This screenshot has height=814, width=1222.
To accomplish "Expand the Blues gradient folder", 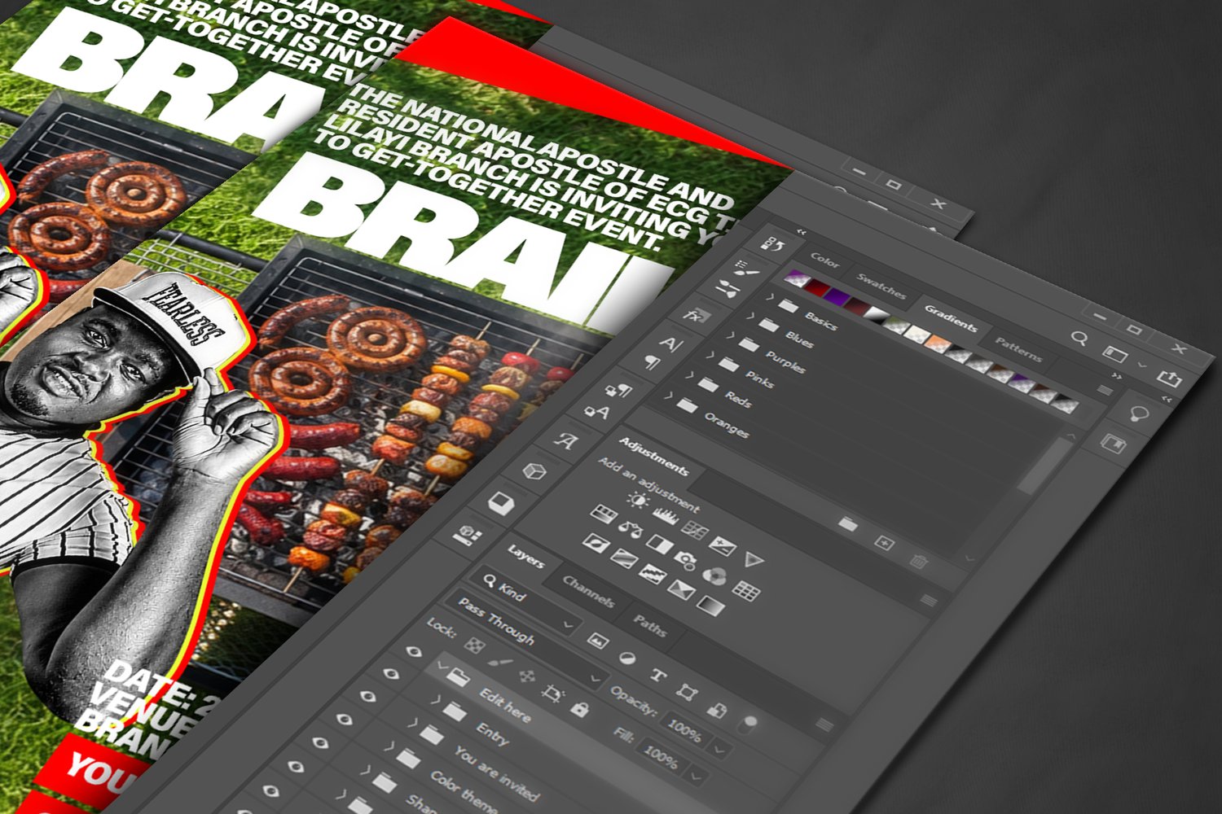I will tap(750, 316).
